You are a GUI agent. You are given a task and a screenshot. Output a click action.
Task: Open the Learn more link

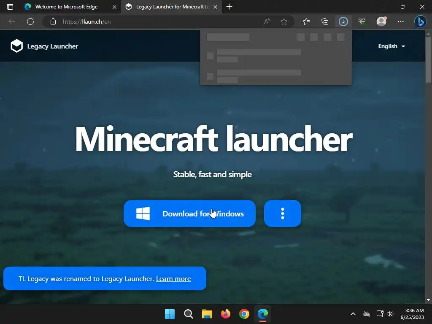(173, 278)
